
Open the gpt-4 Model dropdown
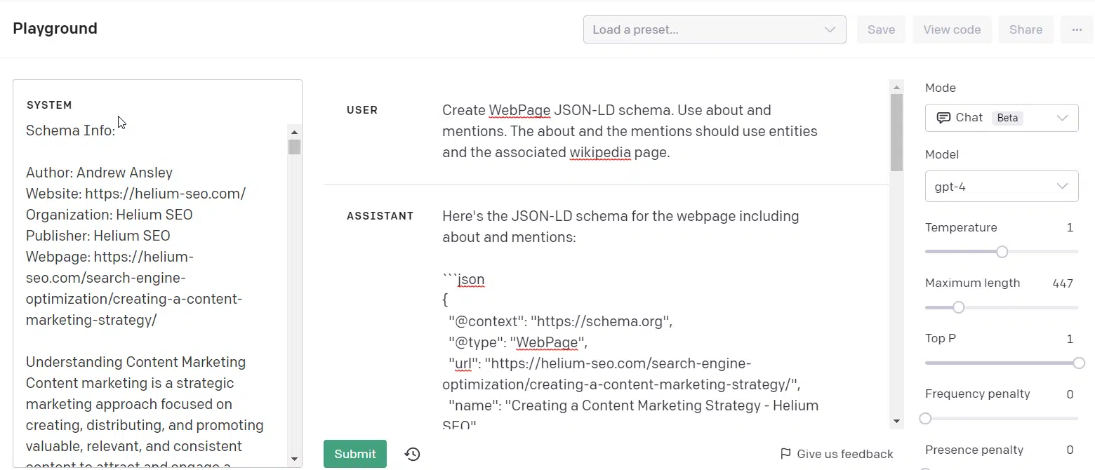pyautogui.click(x=1001, y=187)
